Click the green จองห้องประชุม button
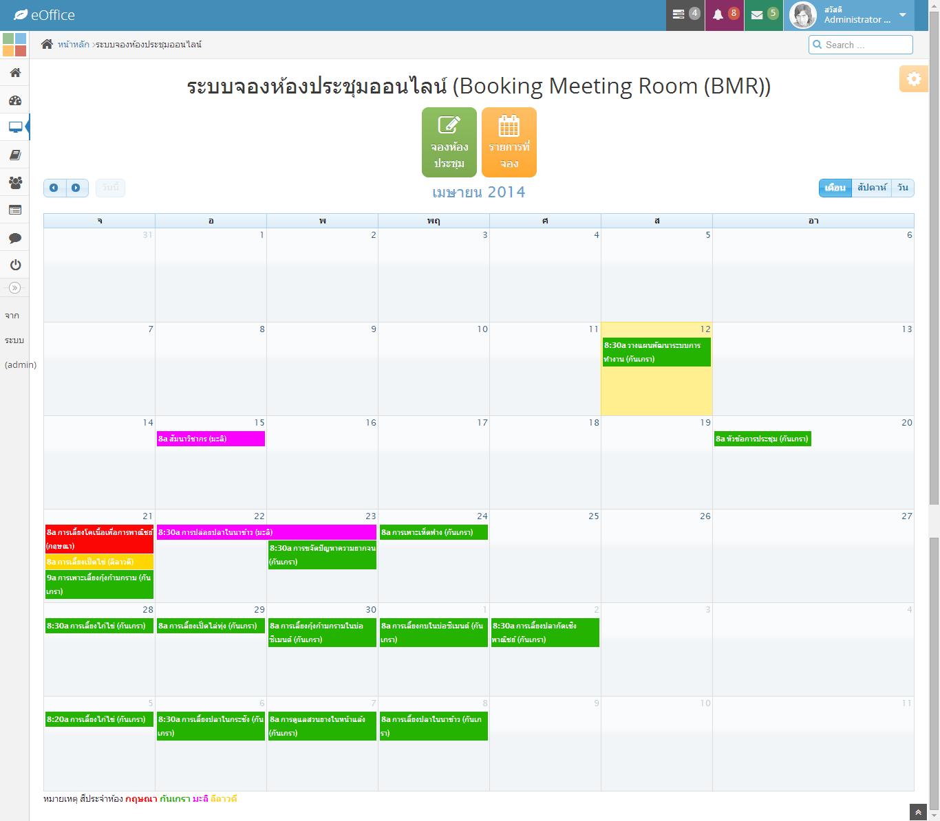940x821 pixels. pos(449,142)
